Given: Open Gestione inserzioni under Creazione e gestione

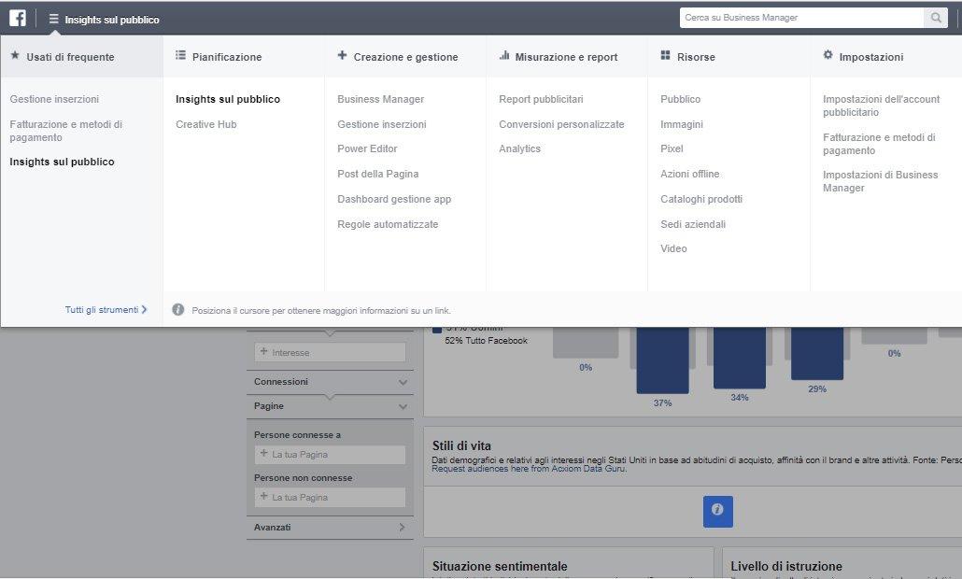Looking at the screenshot, I should pyautogui.click(x=382, y=124).
